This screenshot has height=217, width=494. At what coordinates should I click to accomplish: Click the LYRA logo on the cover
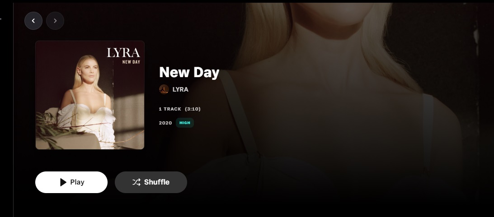pos(123,52)
